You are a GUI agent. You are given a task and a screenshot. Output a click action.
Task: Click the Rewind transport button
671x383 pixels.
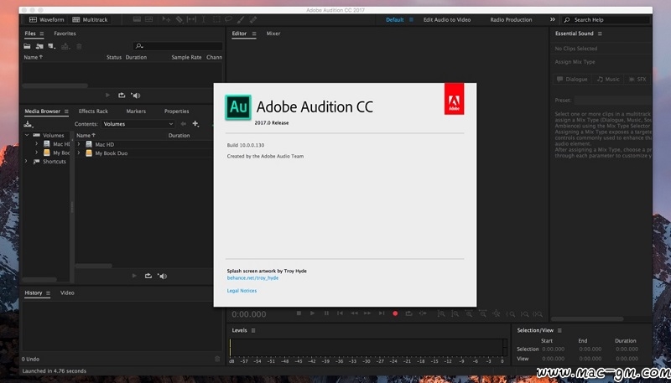point(354,313)
